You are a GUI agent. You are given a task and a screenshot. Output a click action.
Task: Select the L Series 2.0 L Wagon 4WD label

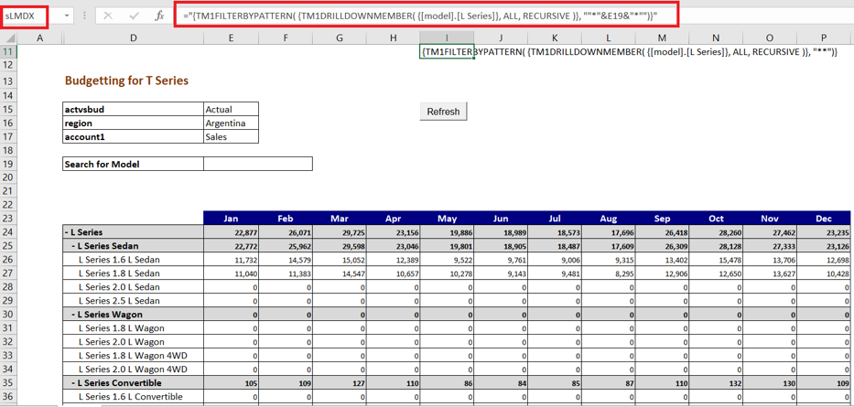(134, 369)
